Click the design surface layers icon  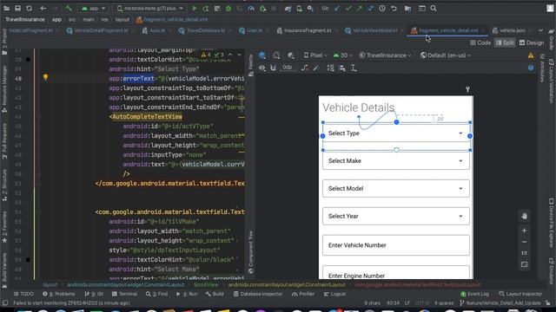tap(262, 55)
